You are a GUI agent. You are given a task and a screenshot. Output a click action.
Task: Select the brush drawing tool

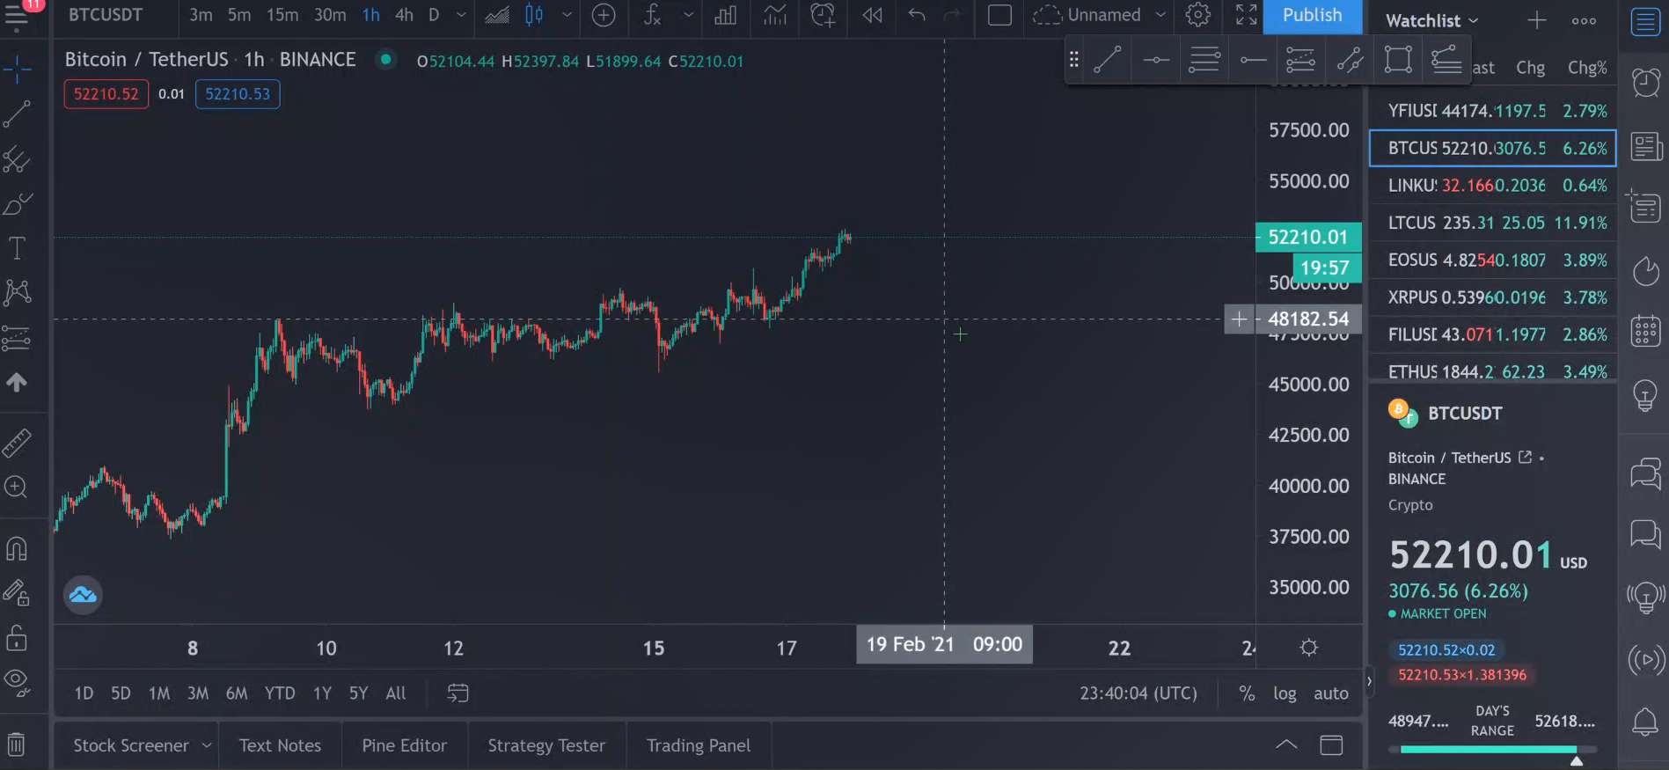click(17, 204)
